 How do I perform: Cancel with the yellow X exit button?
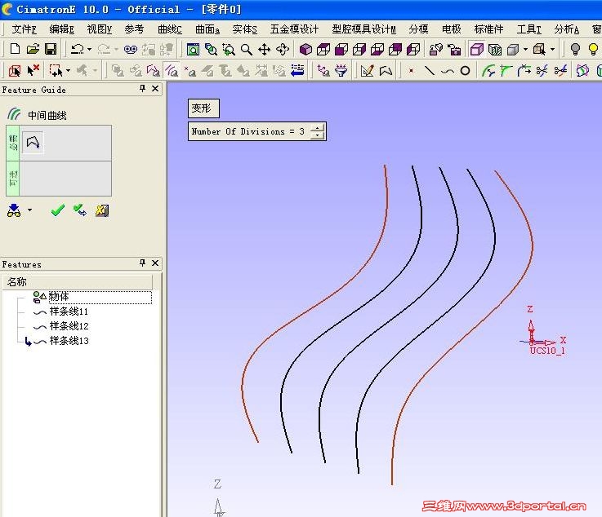tap(102, 210)
